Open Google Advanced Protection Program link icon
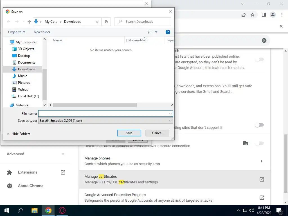Image resolution: width=288 pixels, height=216 pixels. (262, 198)
